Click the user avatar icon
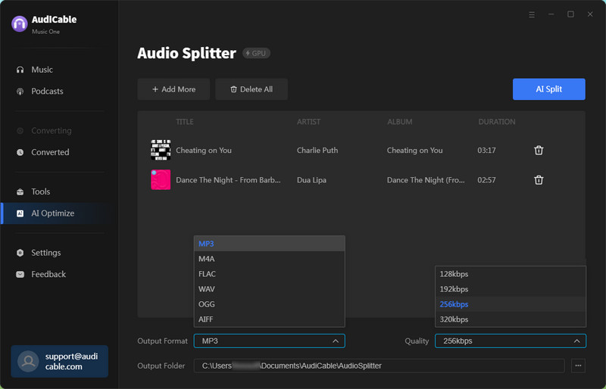The width and height of the screenshot is (606, 389). (28, 362)
